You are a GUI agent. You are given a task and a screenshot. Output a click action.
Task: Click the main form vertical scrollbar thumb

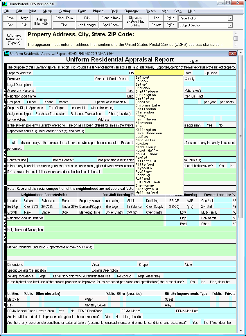(x=241, y=136)
